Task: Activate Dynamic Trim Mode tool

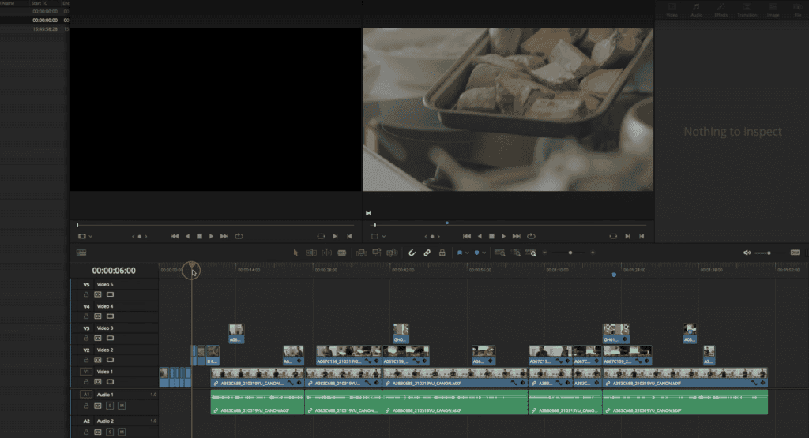Action: [327, 253]
